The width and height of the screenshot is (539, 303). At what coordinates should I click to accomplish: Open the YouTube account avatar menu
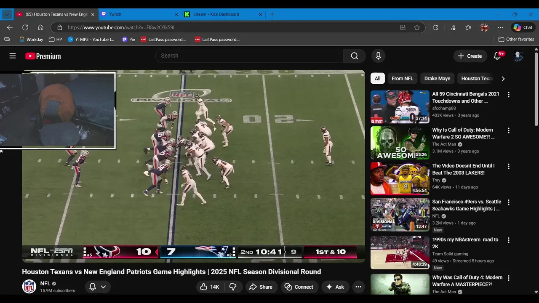pyautogui.click(x=518, y=56)
